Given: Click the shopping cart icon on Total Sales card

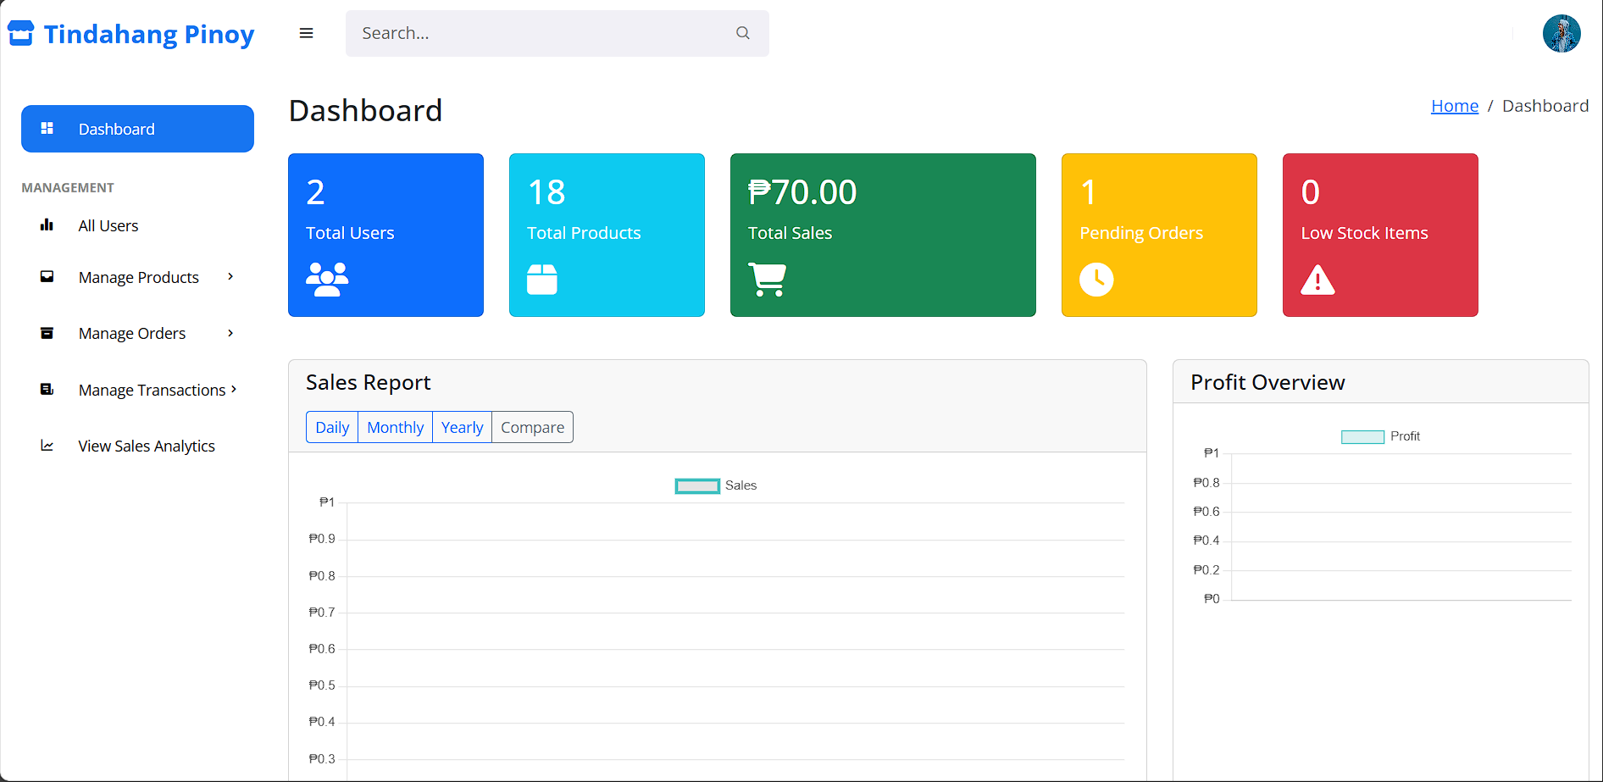Looking at the screenshot, I should point(768,280).
